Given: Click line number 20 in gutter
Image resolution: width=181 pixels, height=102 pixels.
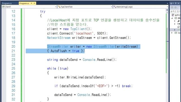Looking at the screenshot, I should [x=13, y=46].
